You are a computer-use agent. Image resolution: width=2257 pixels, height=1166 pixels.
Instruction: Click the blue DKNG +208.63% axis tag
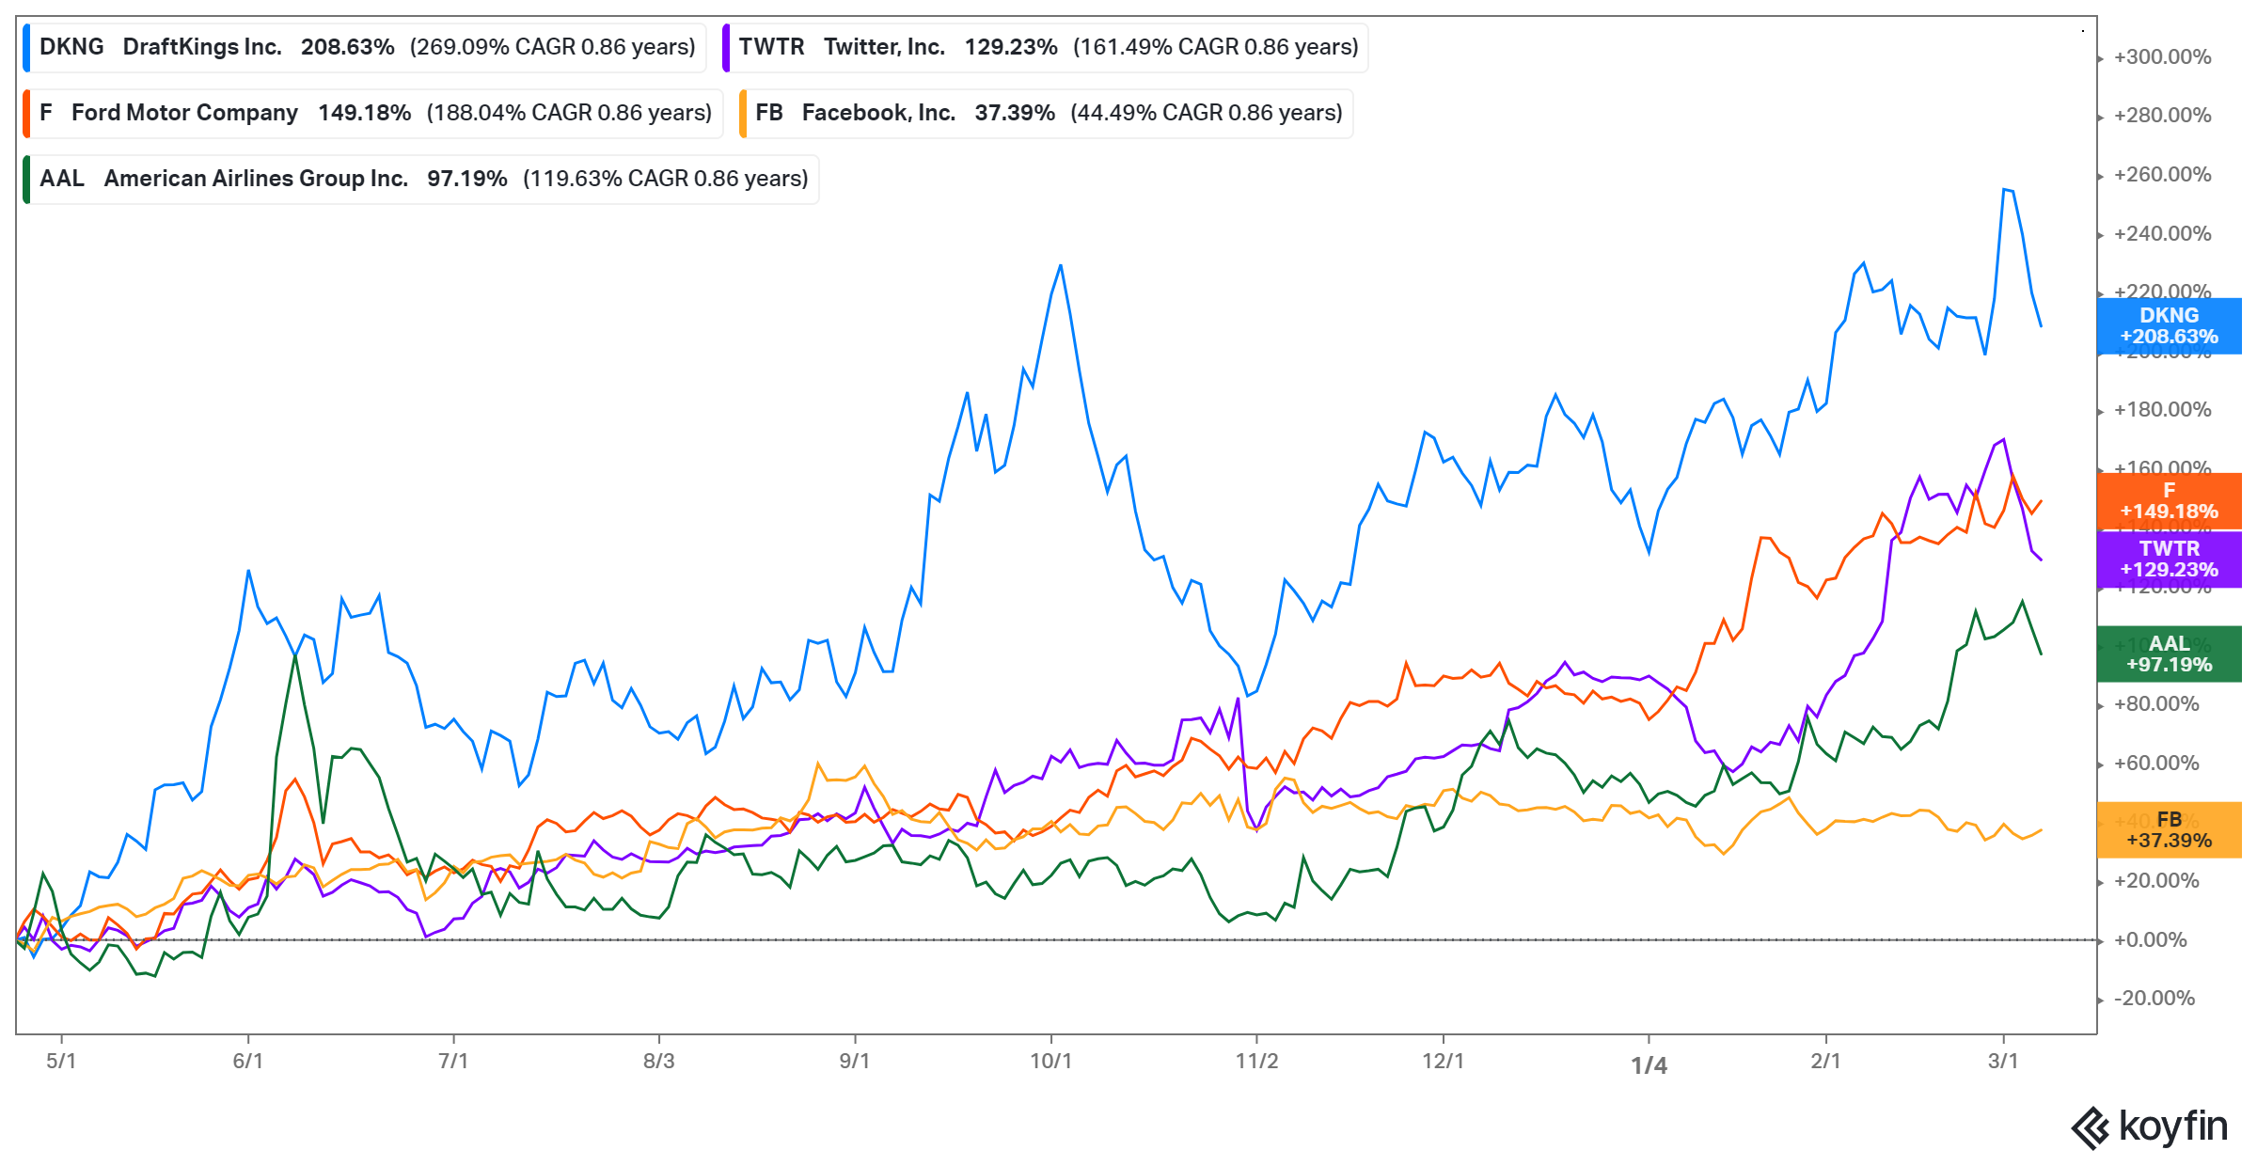(2169, 326)
